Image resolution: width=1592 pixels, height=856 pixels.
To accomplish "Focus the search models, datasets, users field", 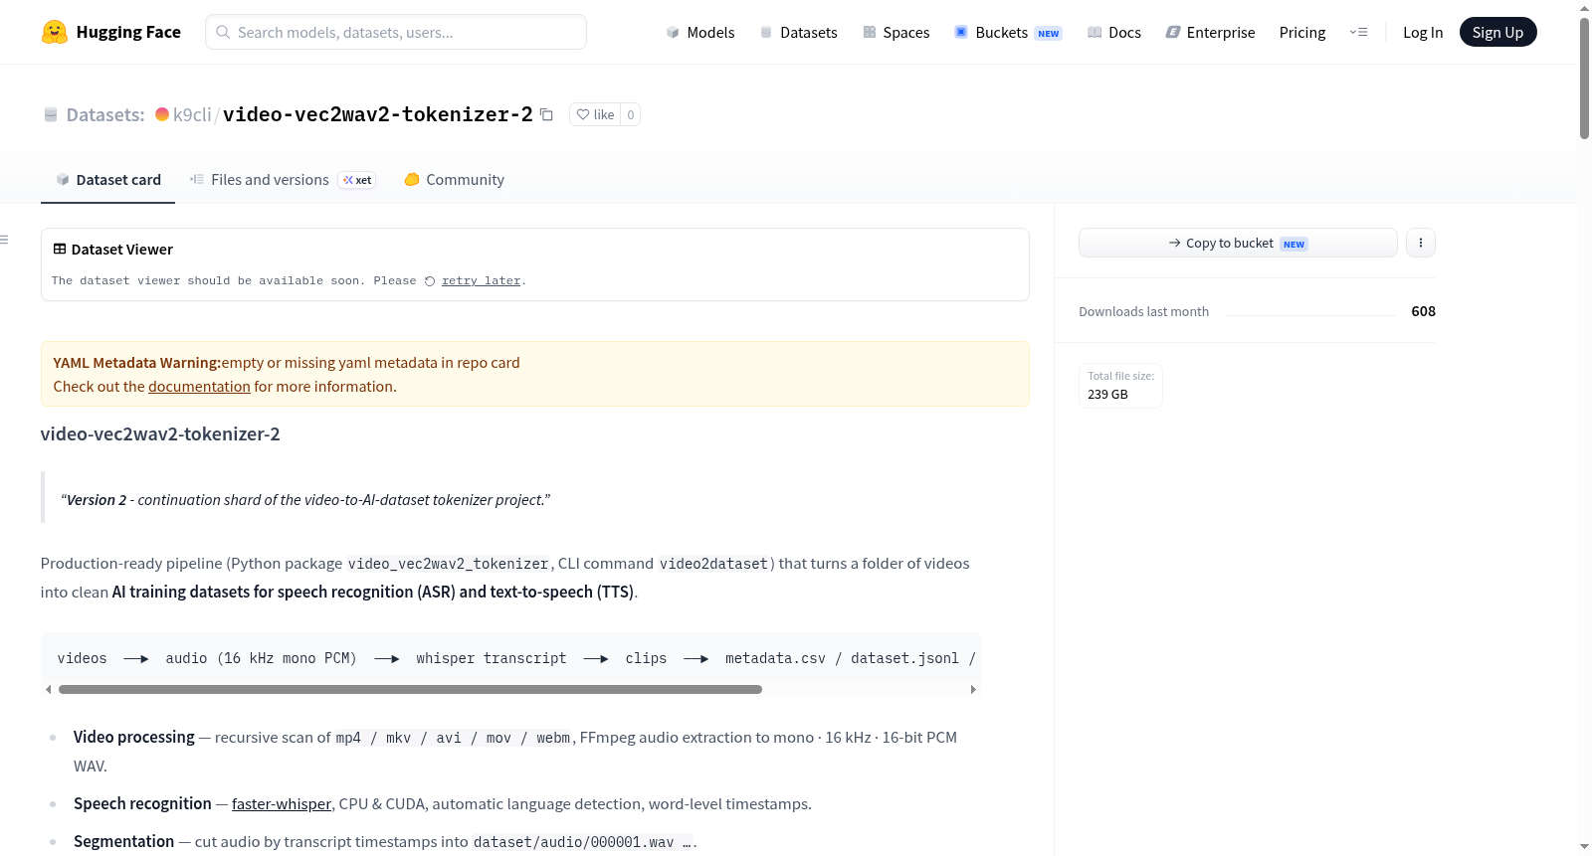I will click(x=396, y=32).
